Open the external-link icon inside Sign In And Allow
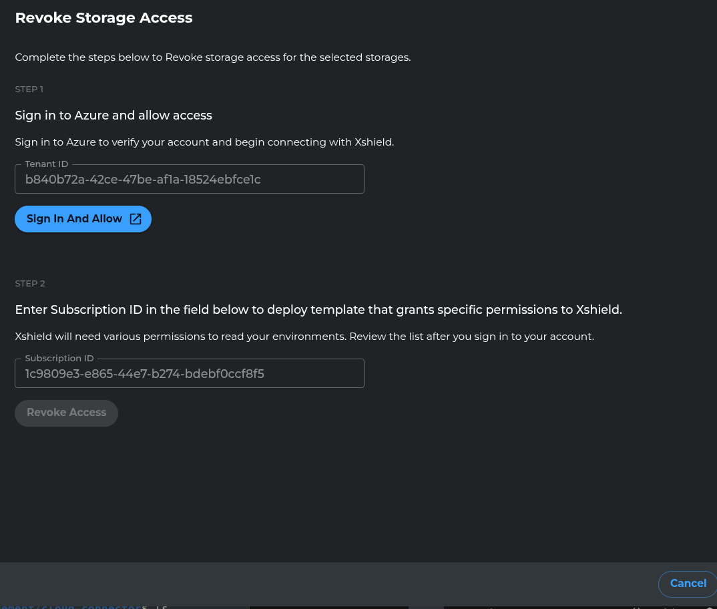The image size is (717, 609). point(136,219)
